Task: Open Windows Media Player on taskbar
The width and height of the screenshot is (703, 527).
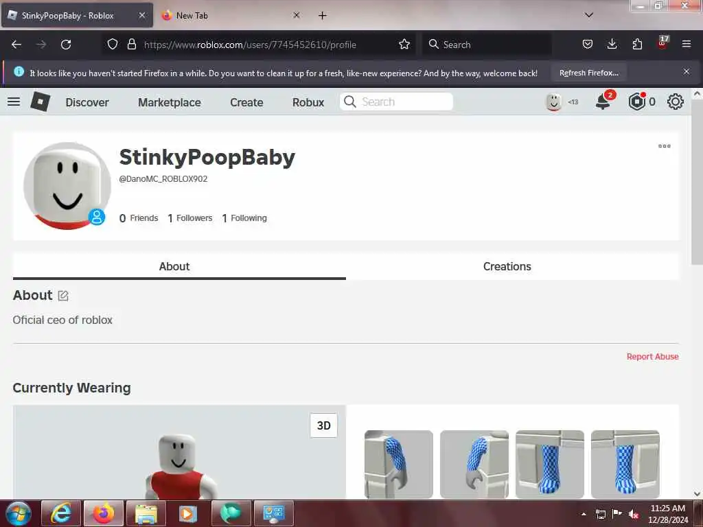Action: (x=188, y=513)
